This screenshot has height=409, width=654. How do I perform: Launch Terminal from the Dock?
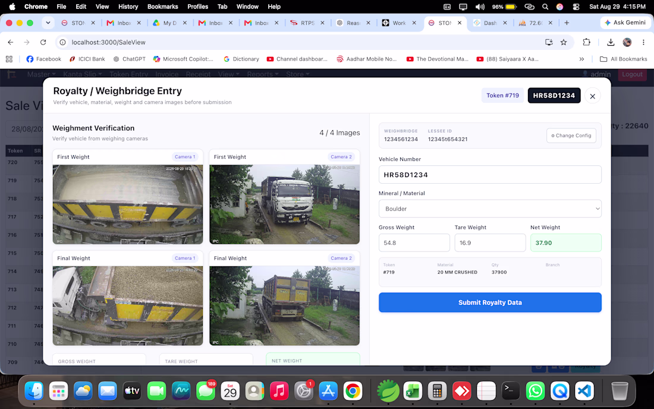point(511,391)
